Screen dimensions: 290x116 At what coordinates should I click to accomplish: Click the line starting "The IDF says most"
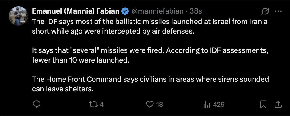[x=150, y=22]
